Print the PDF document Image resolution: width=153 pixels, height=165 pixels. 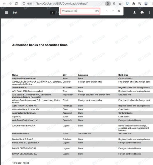[x=142, y=13]
